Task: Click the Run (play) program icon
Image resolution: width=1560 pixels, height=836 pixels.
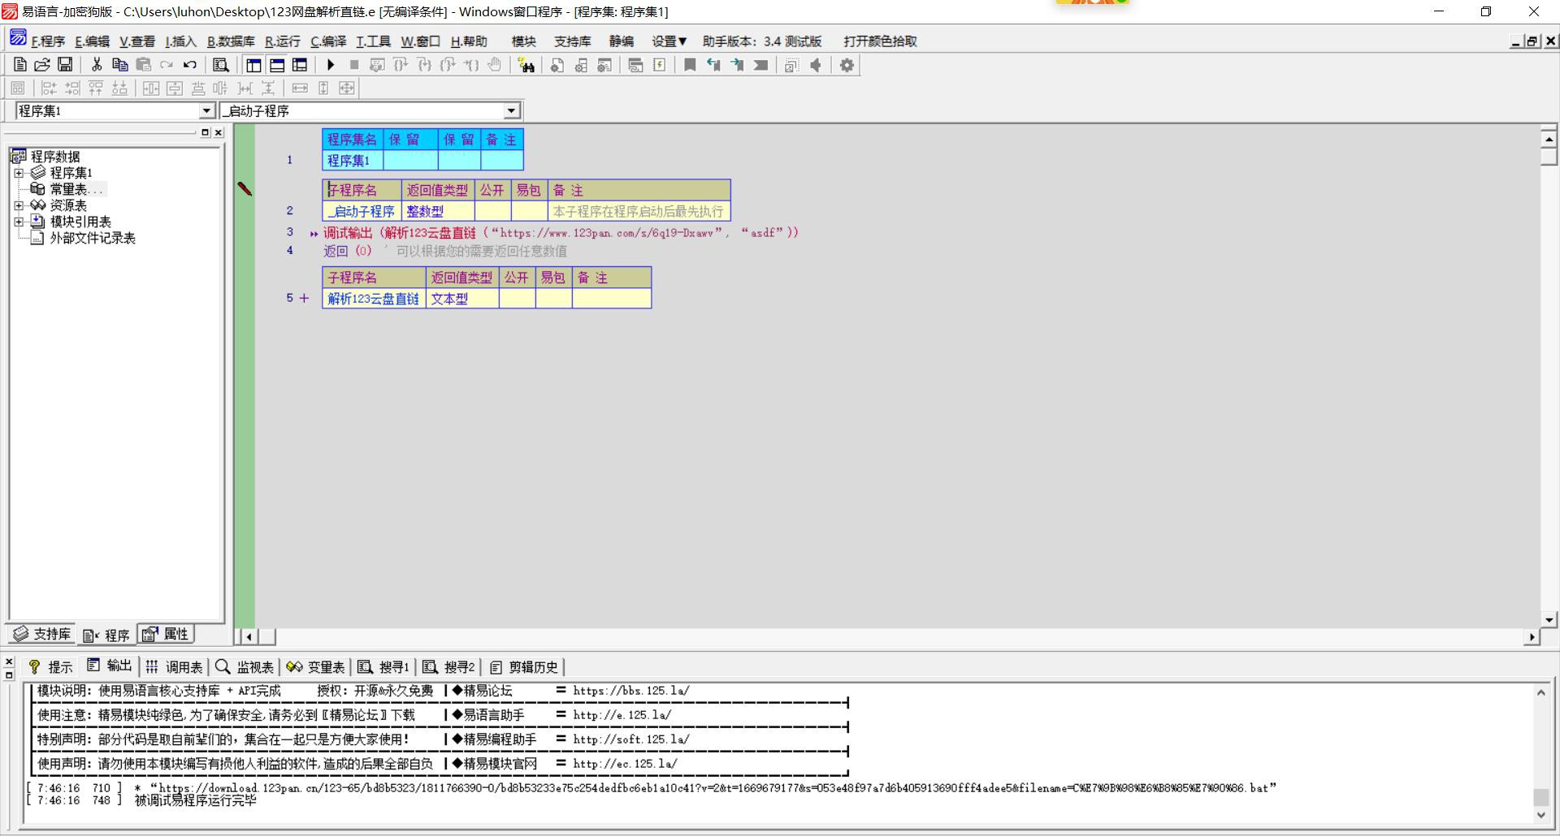Action: pos(331,65)
